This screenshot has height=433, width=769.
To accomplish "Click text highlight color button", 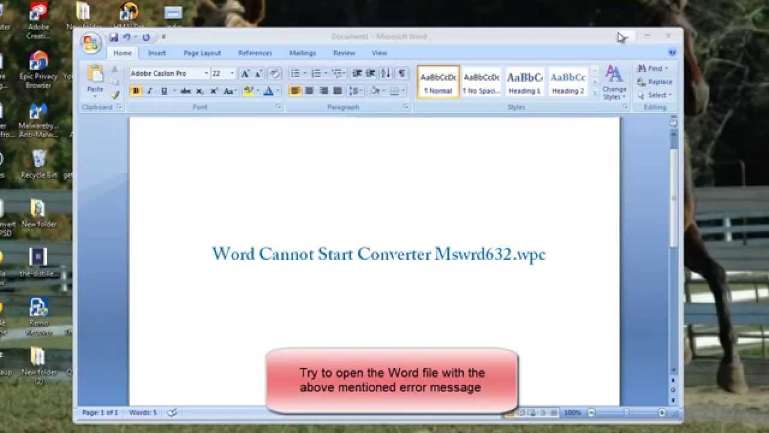I will point(248,91).
